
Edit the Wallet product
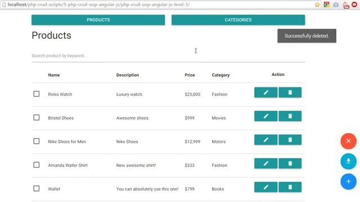[x=265, y=187]
